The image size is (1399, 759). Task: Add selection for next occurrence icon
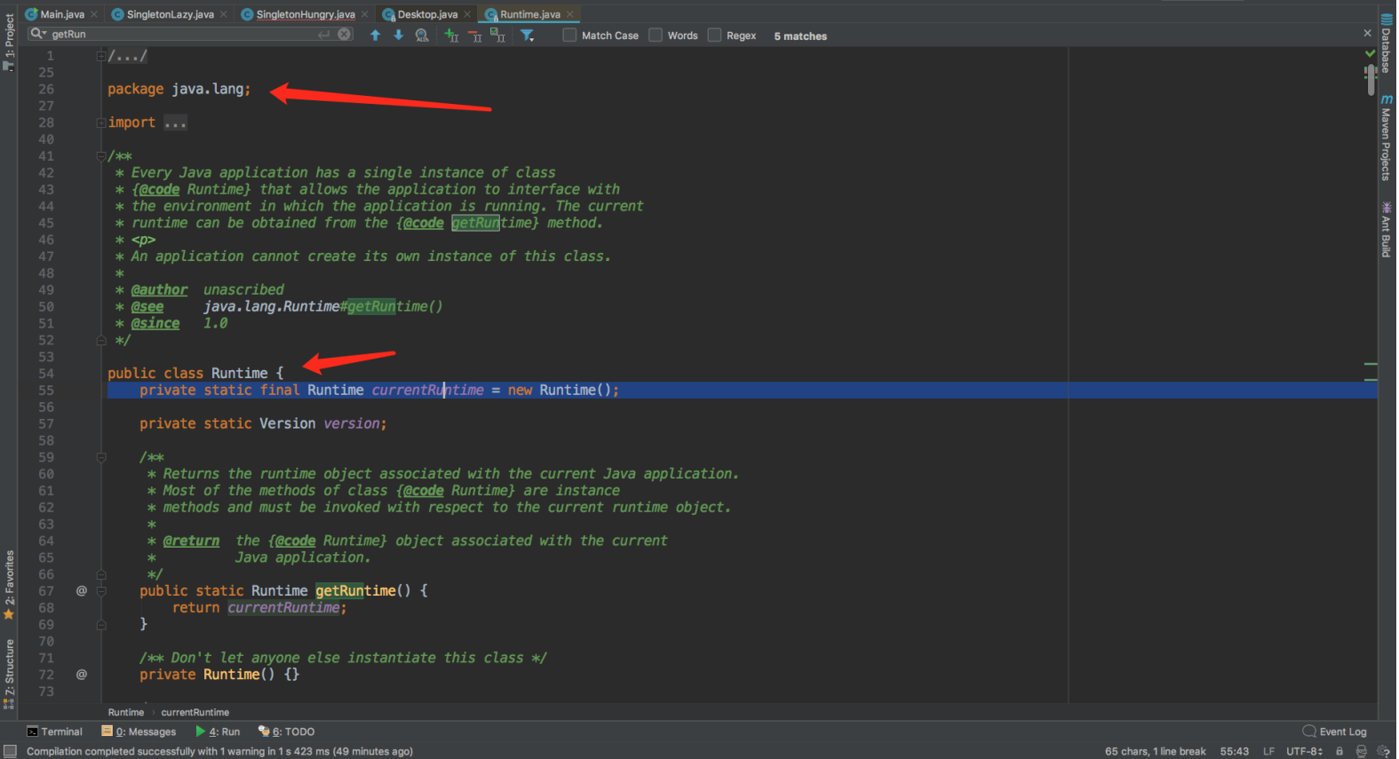(x=451, y=36)
